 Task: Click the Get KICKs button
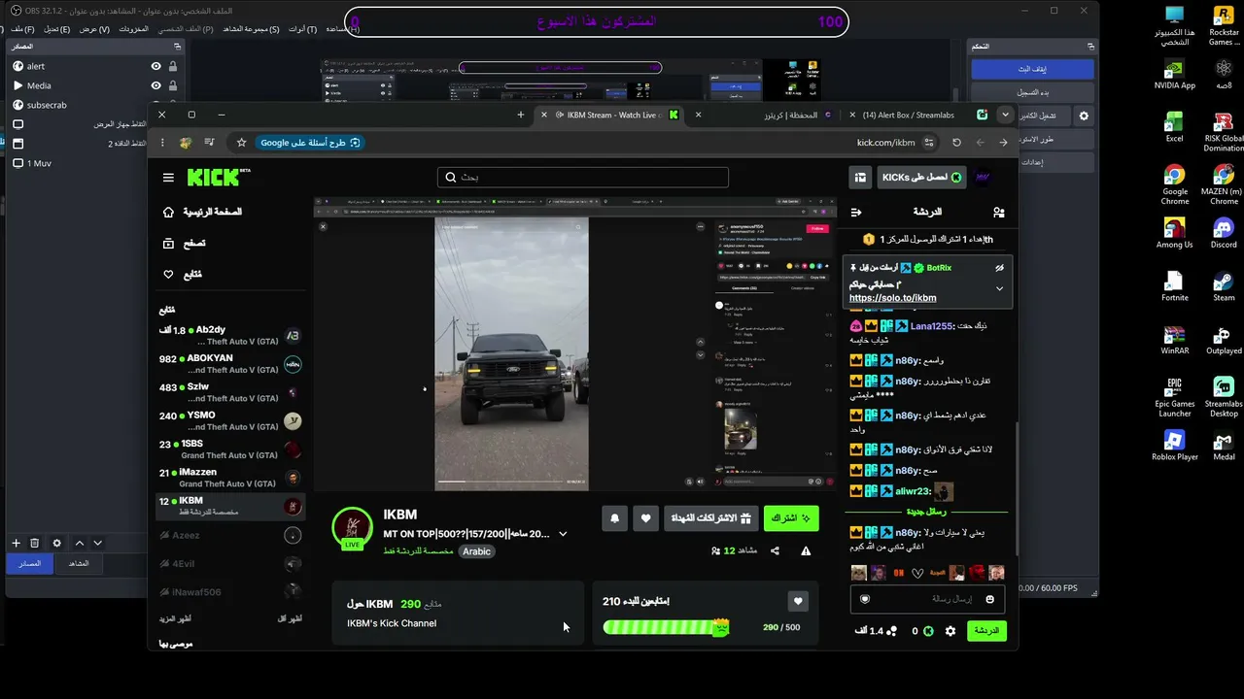(x=920, y=177)
